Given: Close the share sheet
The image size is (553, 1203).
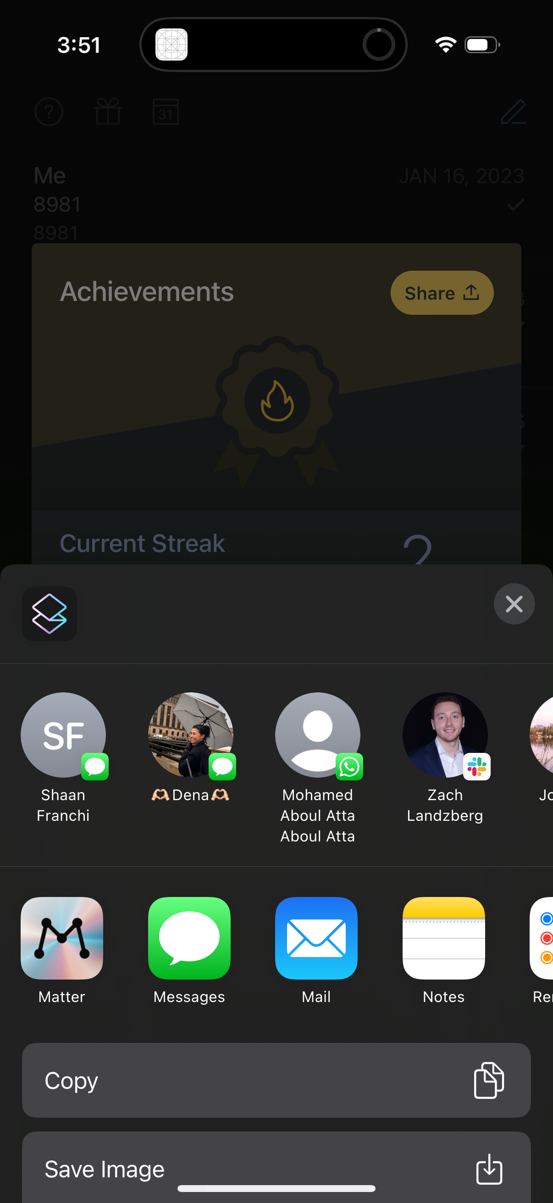Looking at the screenshot, I should pos(514,604).
